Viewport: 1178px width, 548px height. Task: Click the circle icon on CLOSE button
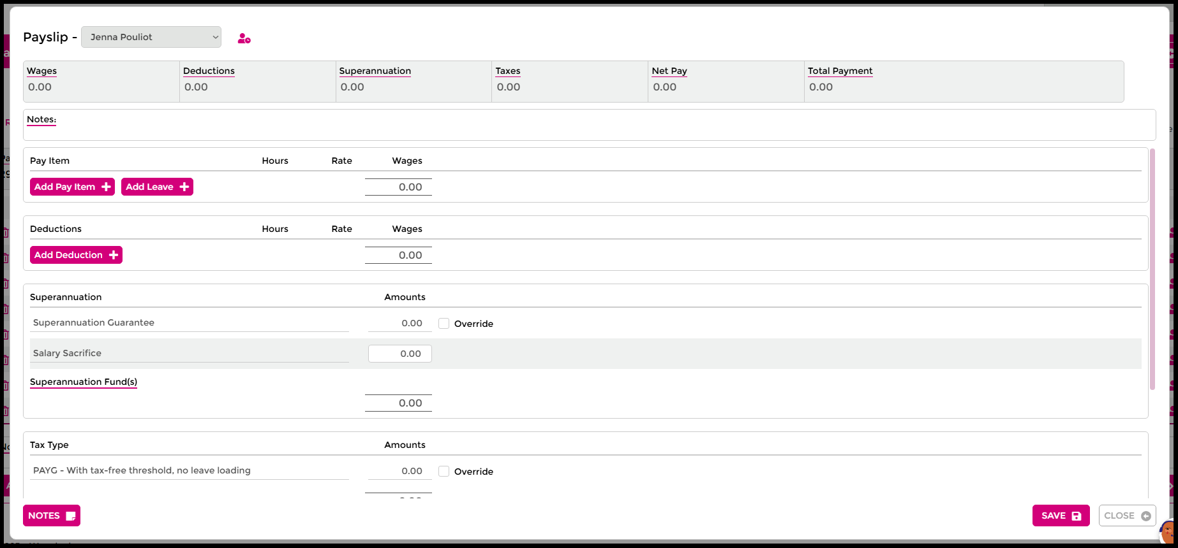pyautogui.click(x=1145, y=516)
